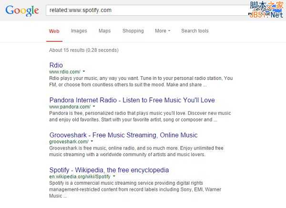Select the Web tab

point(54,31)
